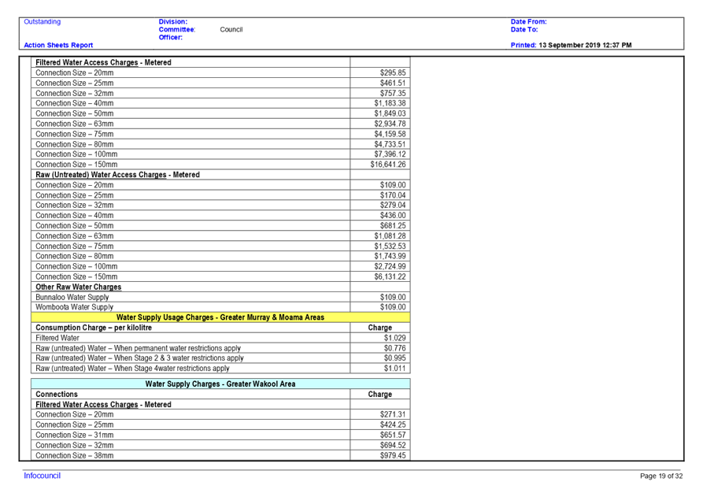This screenshot has width=703, height=493.
Task: Click the Date From: label
Action: tap(528, 21)
